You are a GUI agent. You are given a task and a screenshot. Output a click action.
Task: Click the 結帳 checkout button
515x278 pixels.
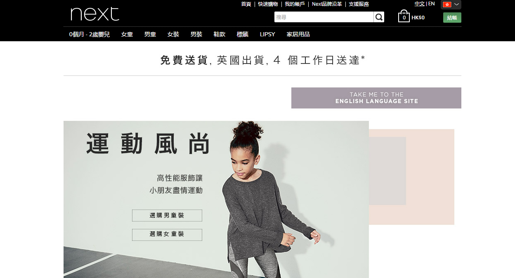(x=452, y=18)
